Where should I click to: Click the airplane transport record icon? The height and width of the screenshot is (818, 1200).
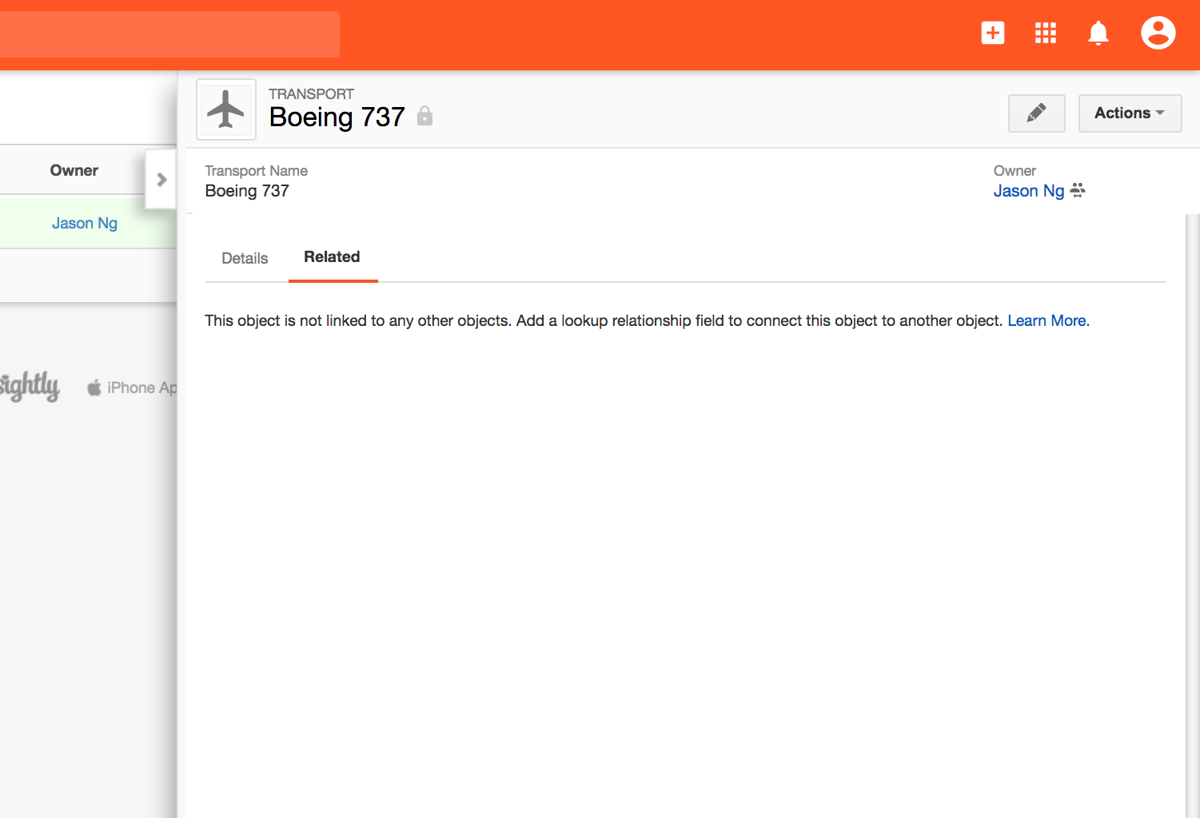(226, 109)
